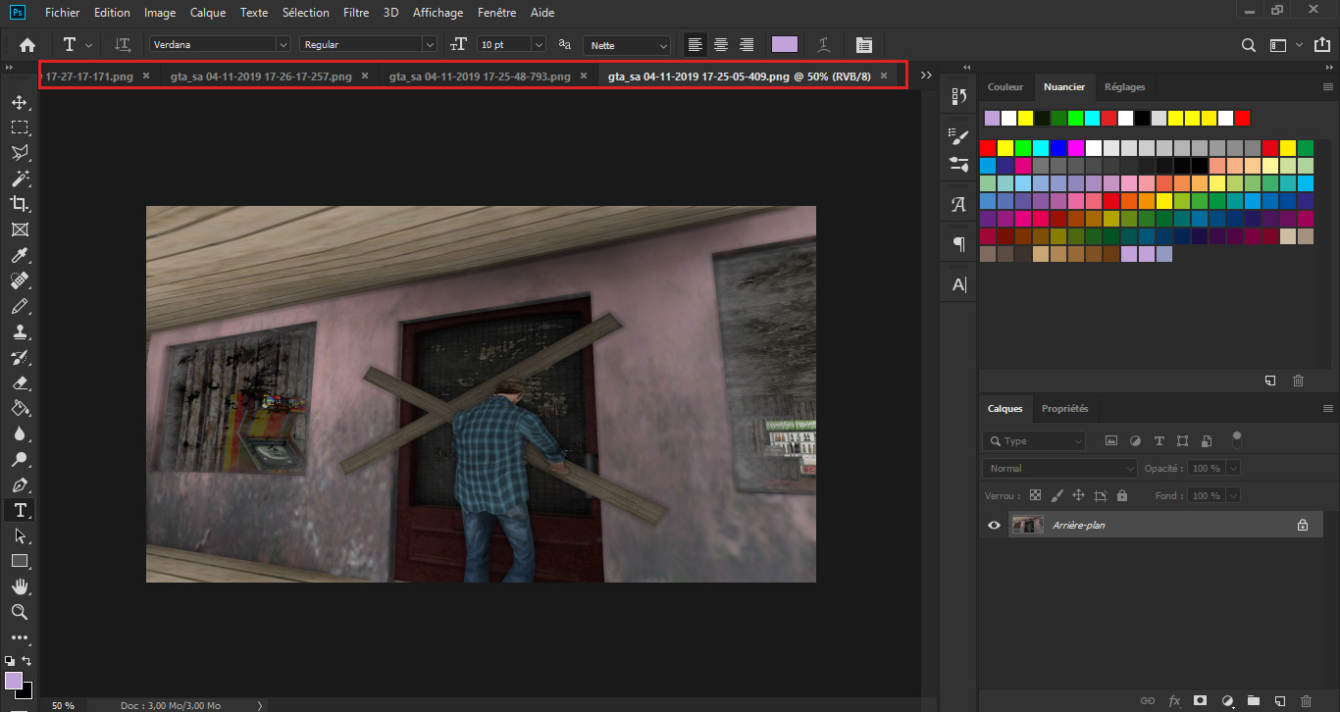Switch to the Couleur tab
The height and width of the screenshot is (712, 1340).
coord(1005,87)
